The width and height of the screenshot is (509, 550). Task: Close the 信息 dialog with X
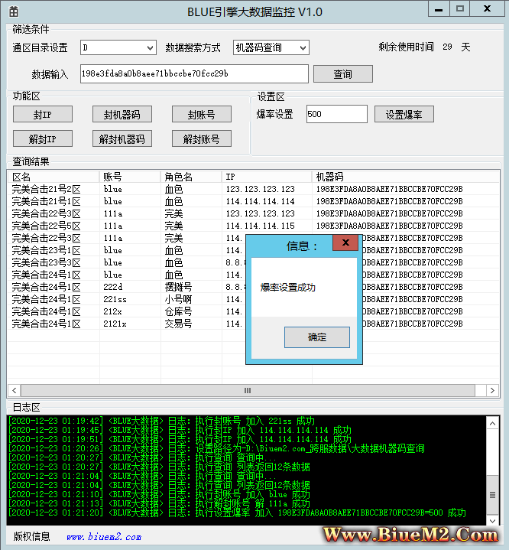(x=346, y=243)
